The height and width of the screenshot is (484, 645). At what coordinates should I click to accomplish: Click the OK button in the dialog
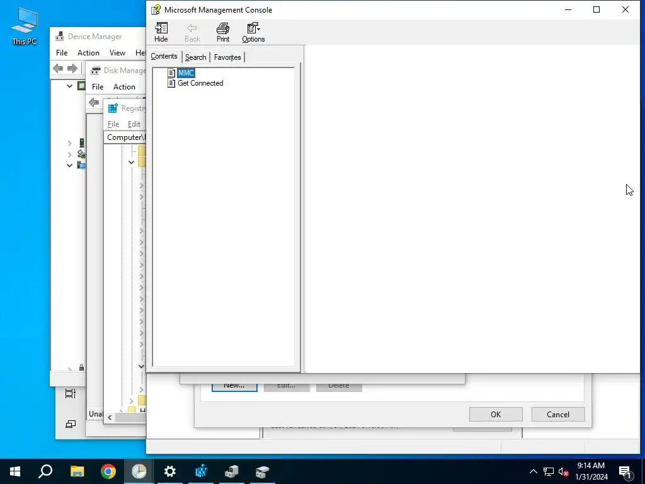click(x=496, y=415)
